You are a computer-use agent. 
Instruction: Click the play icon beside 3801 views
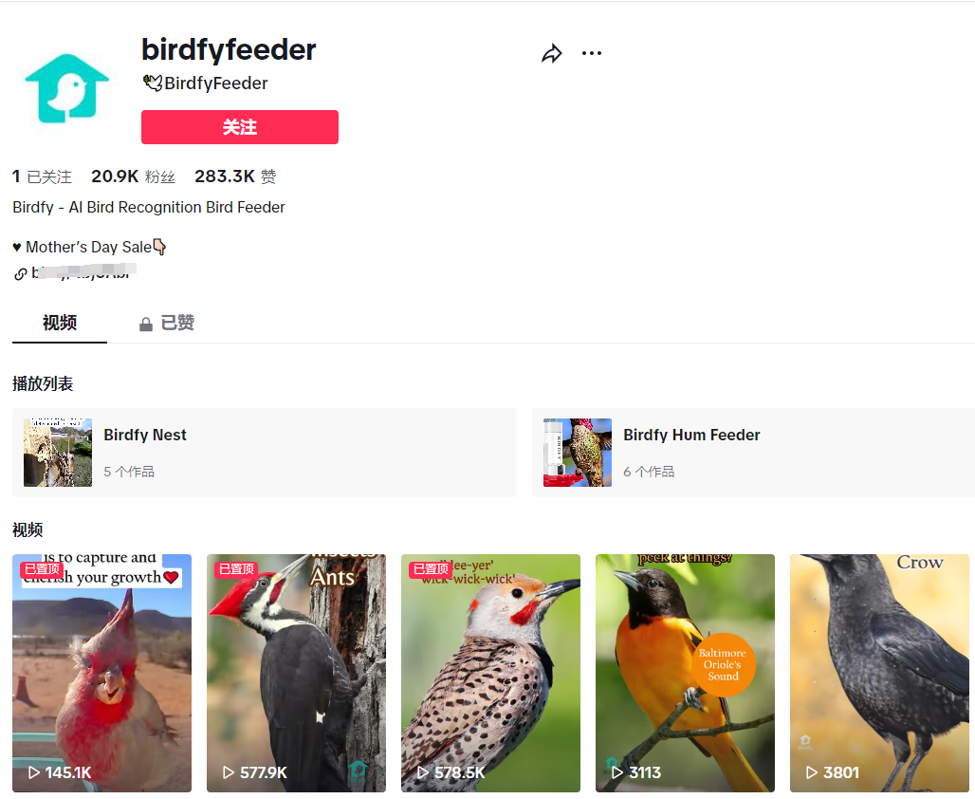click(x=812, y=772)
